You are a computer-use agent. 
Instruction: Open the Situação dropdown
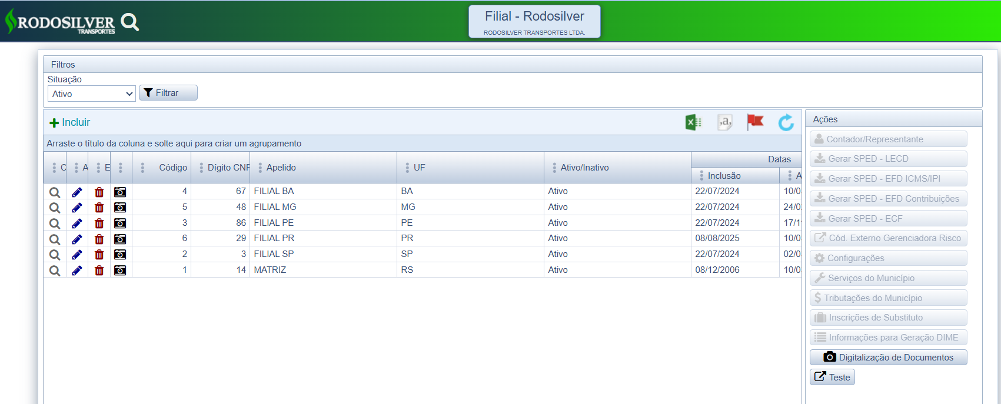(91, 94)
